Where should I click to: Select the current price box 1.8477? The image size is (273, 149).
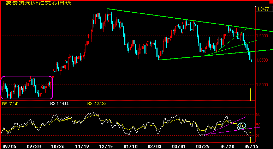263,9
